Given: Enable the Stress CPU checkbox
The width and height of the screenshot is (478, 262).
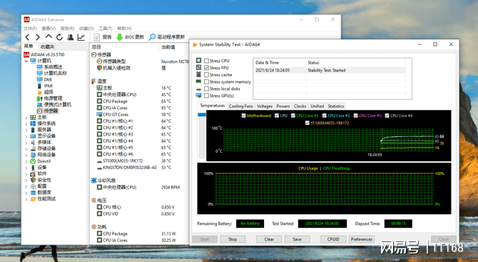Looking at the screenshot, I should coord(207,61).
